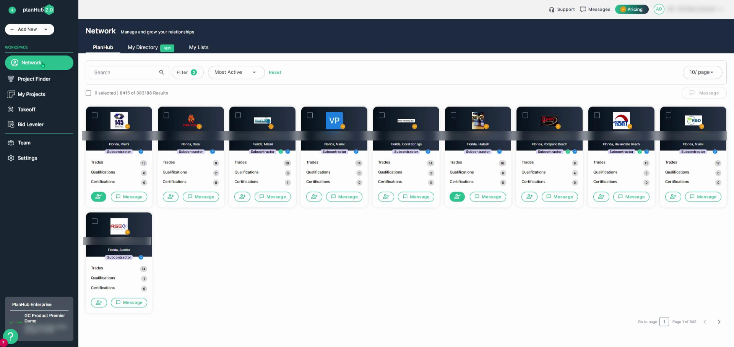Add the VP logo company to network
The image size is (734, 347).
coord(314,197)
